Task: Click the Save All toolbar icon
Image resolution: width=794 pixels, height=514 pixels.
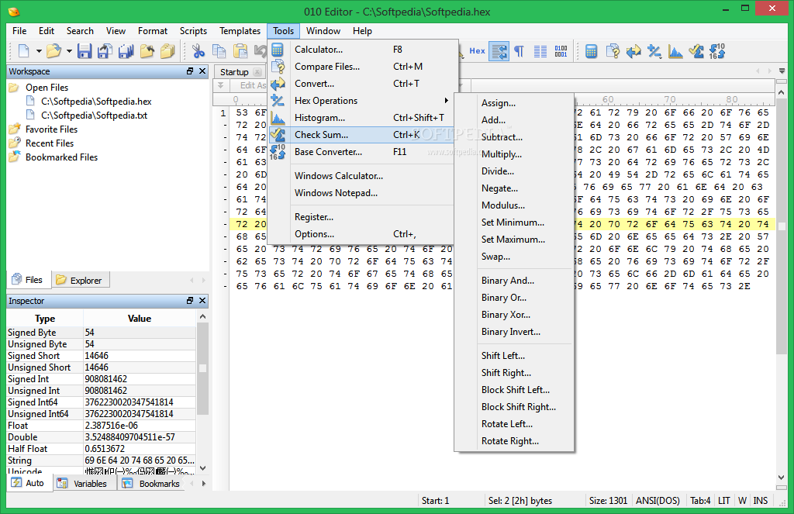Action: pos(126,50)
